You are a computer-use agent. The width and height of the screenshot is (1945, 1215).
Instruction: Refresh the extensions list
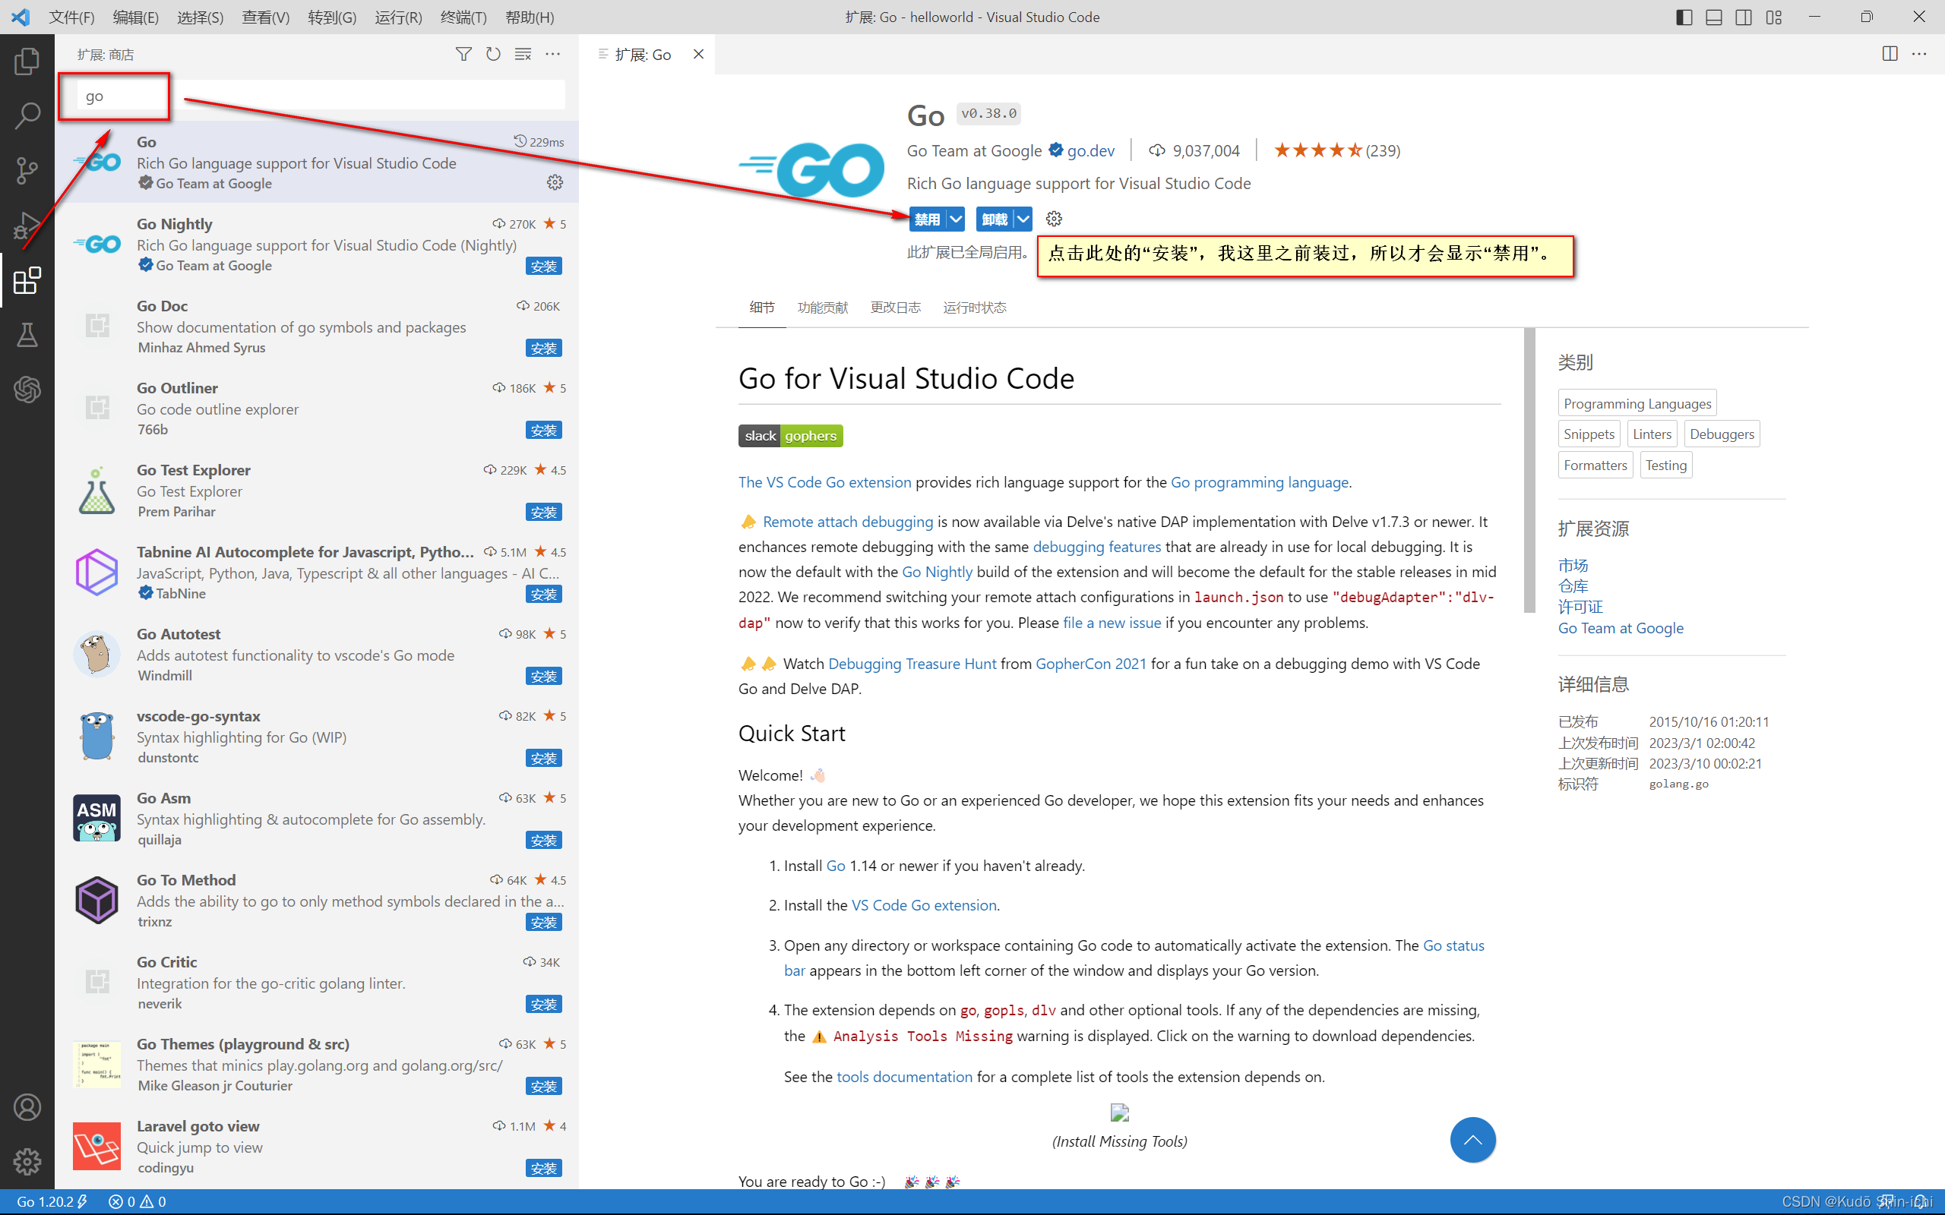[494, 54]
